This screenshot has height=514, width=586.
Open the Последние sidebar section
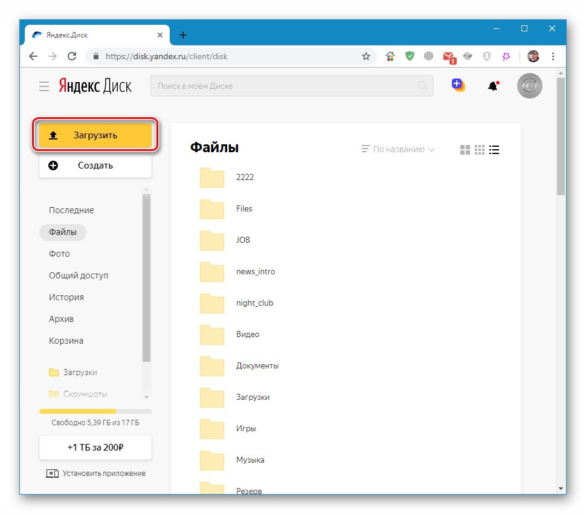pos(71,210)
